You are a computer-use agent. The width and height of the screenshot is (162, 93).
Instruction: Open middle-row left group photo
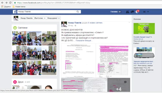tap(19, 53)
